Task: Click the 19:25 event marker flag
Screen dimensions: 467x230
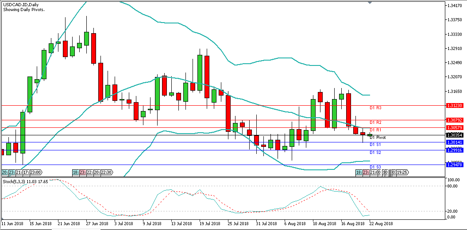Action: coord(402,172)
